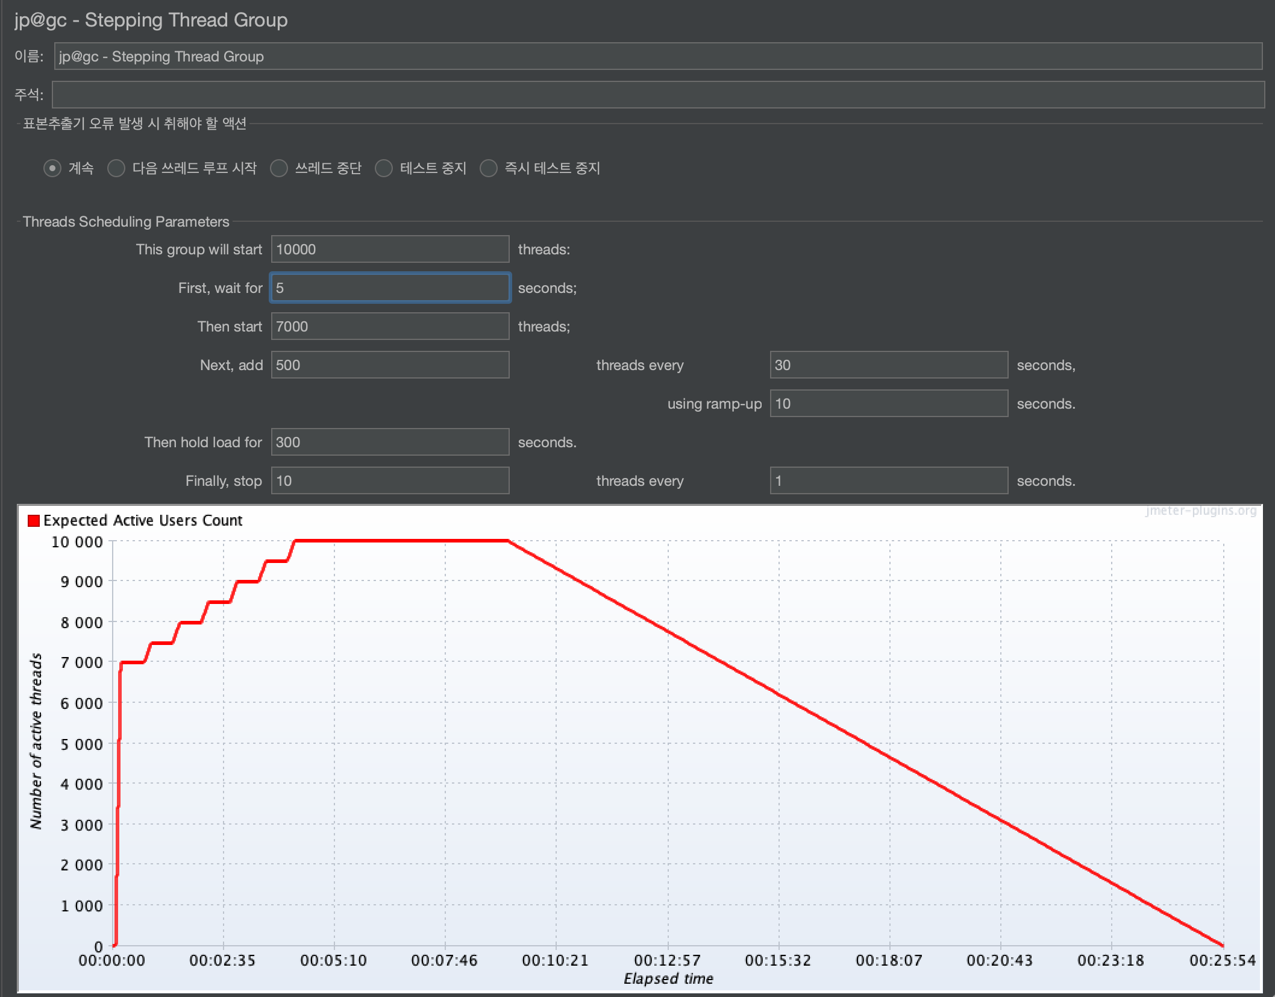Pick the 즉시 테스트 중지 radio button
This screenshot has height=997, width=1275.
click(x=489, y=168)
